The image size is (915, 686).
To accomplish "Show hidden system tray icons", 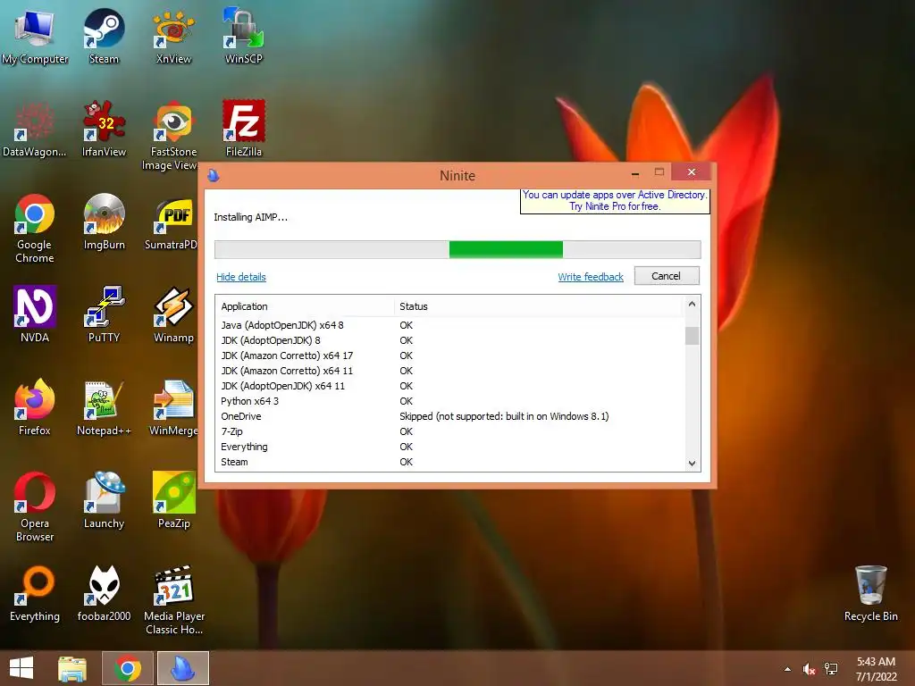I will pos(788,669).
